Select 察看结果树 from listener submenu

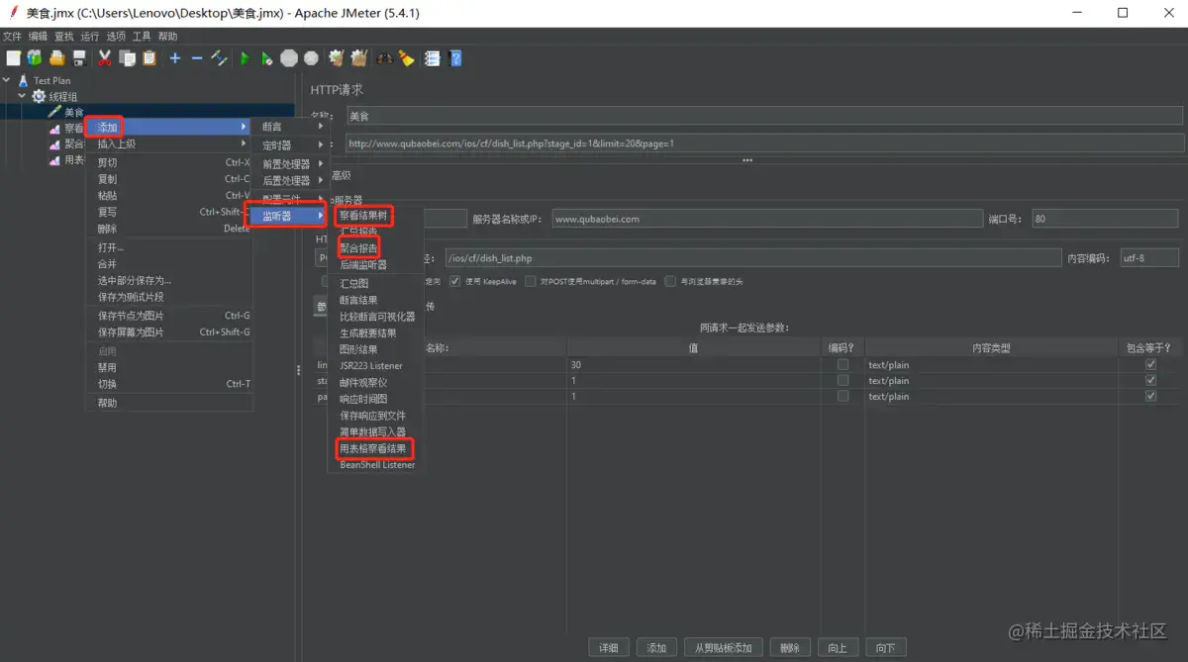click(363, 215)
